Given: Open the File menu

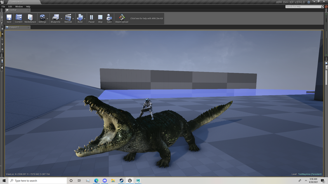Looking at the screenshot, I should click(3, 7).
